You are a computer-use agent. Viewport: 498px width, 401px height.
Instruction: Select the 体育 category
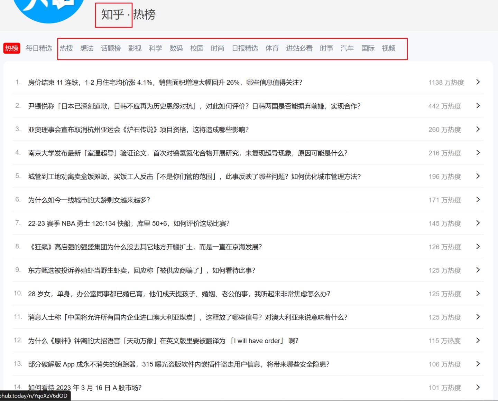point(272,48)
